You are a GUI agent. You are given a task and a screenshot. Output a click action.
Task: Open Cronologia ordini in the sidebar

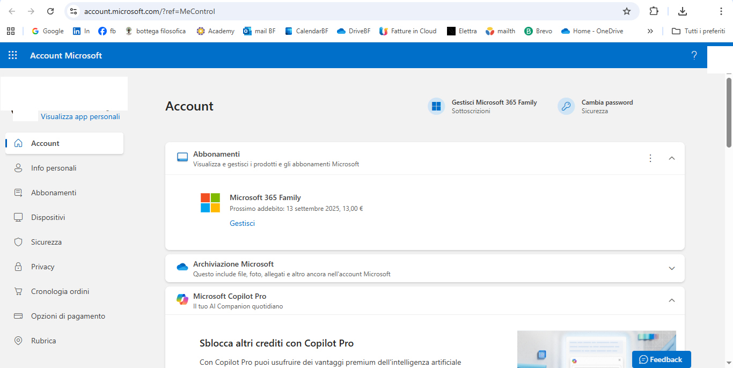tap(64, 291)
